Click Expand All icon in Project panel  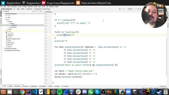pos(35,11)
